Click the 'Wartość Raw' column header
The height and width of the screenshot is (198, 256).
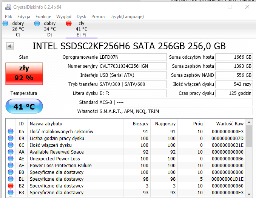226,124
